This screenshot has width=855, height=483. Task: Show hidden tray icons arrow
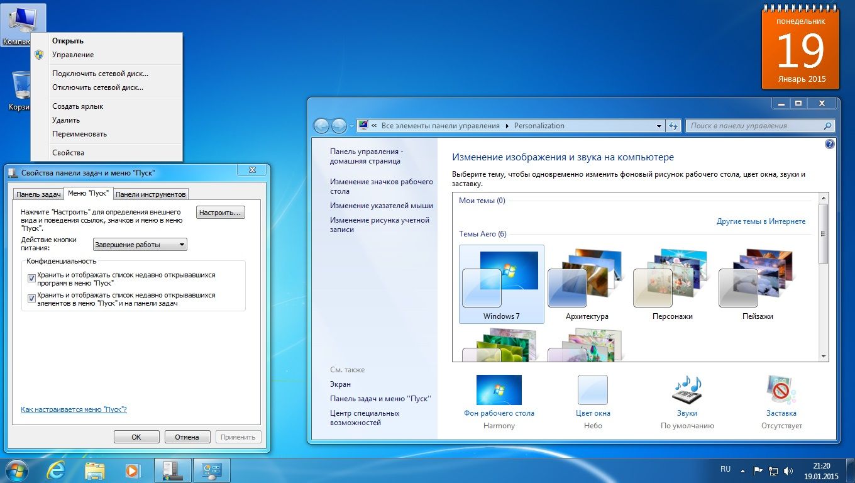tap(744, 470)
